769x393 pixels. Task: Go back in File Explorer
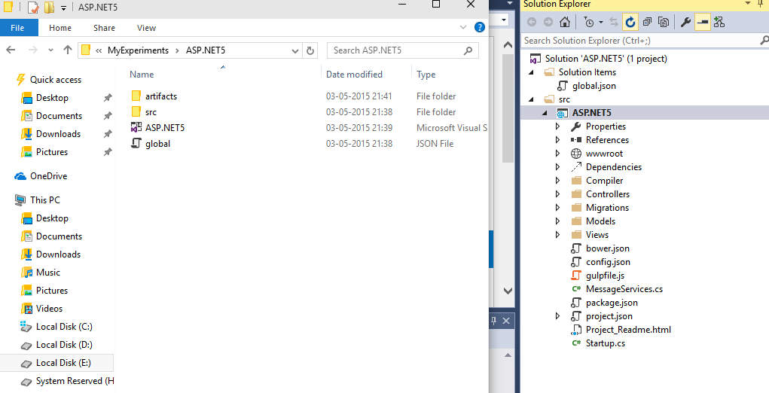coord(11,50)
